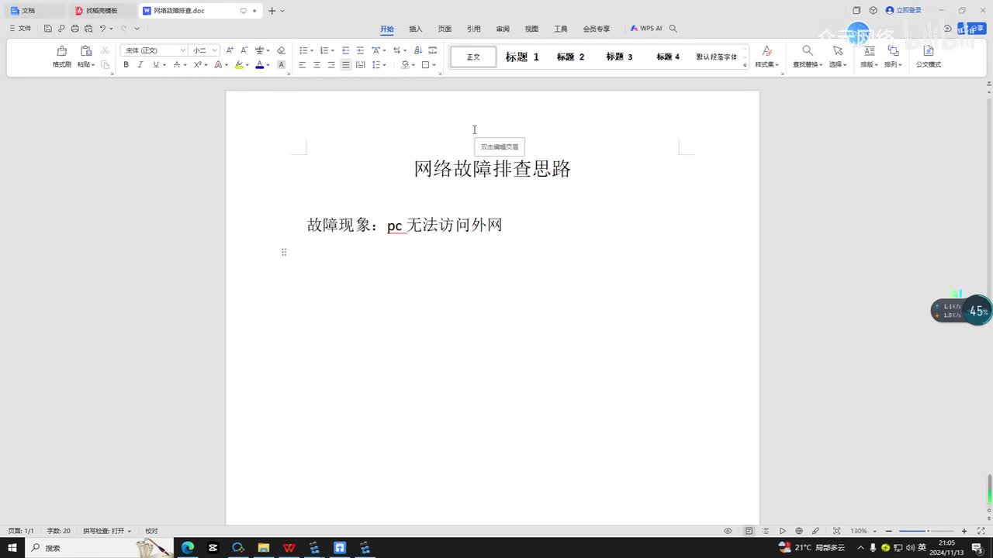
Task: Click the Share (分享) button
Action: pos(971,29)
